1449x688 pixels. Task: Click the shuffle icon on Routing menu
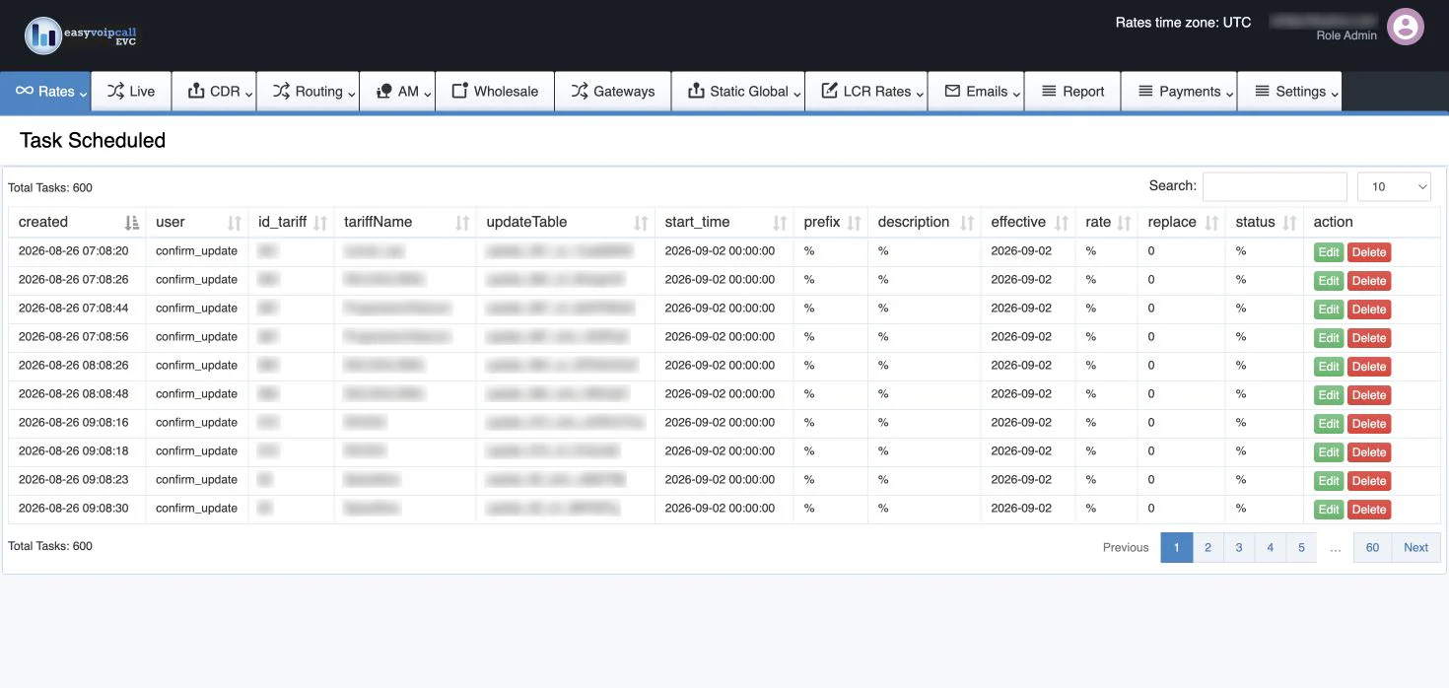tap(281, 91)
